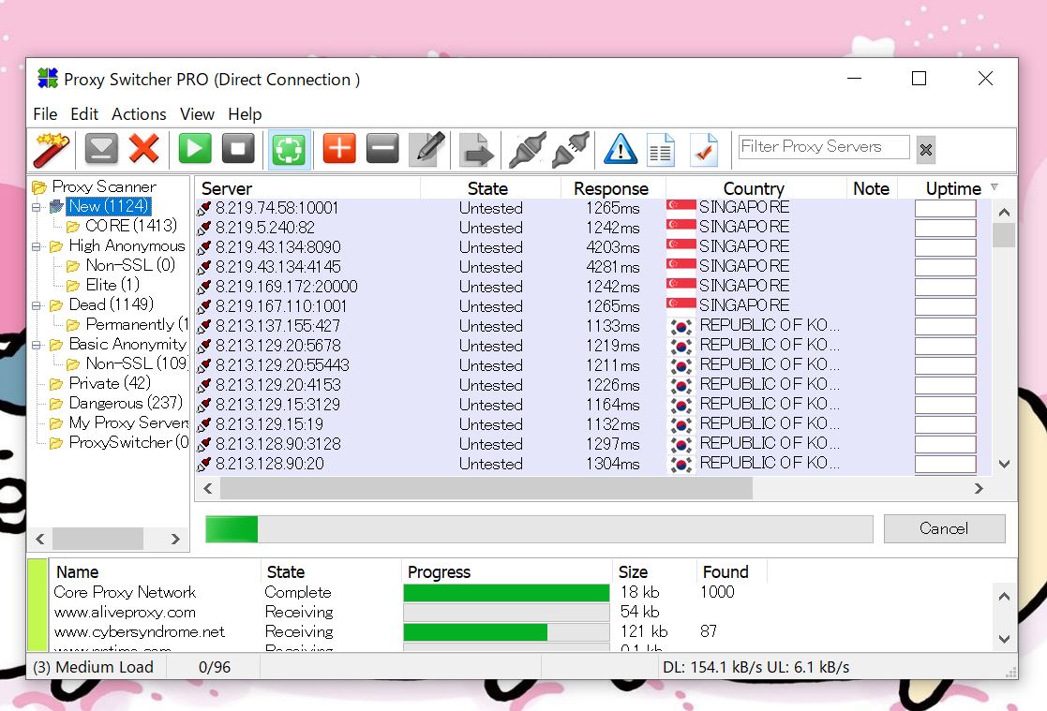
Task: Click server list horizontal scroll right arrow
Action: click(979, 489)
